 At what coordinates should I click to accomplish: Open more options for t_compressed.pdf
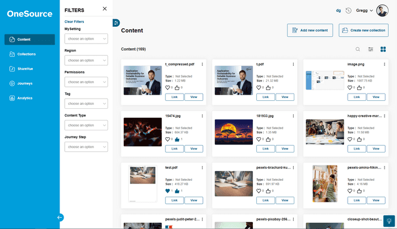click(202, 64)
